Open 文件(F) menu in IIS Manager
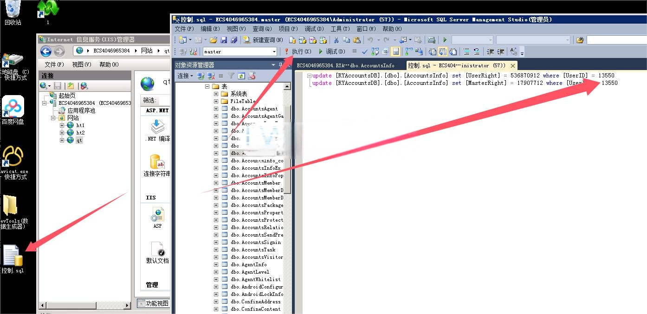647x314 pixels. click(x=54, y=64)
